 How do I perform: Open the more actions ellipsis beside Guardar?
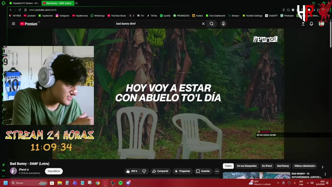pyautogui.click(x=217, y=171)
